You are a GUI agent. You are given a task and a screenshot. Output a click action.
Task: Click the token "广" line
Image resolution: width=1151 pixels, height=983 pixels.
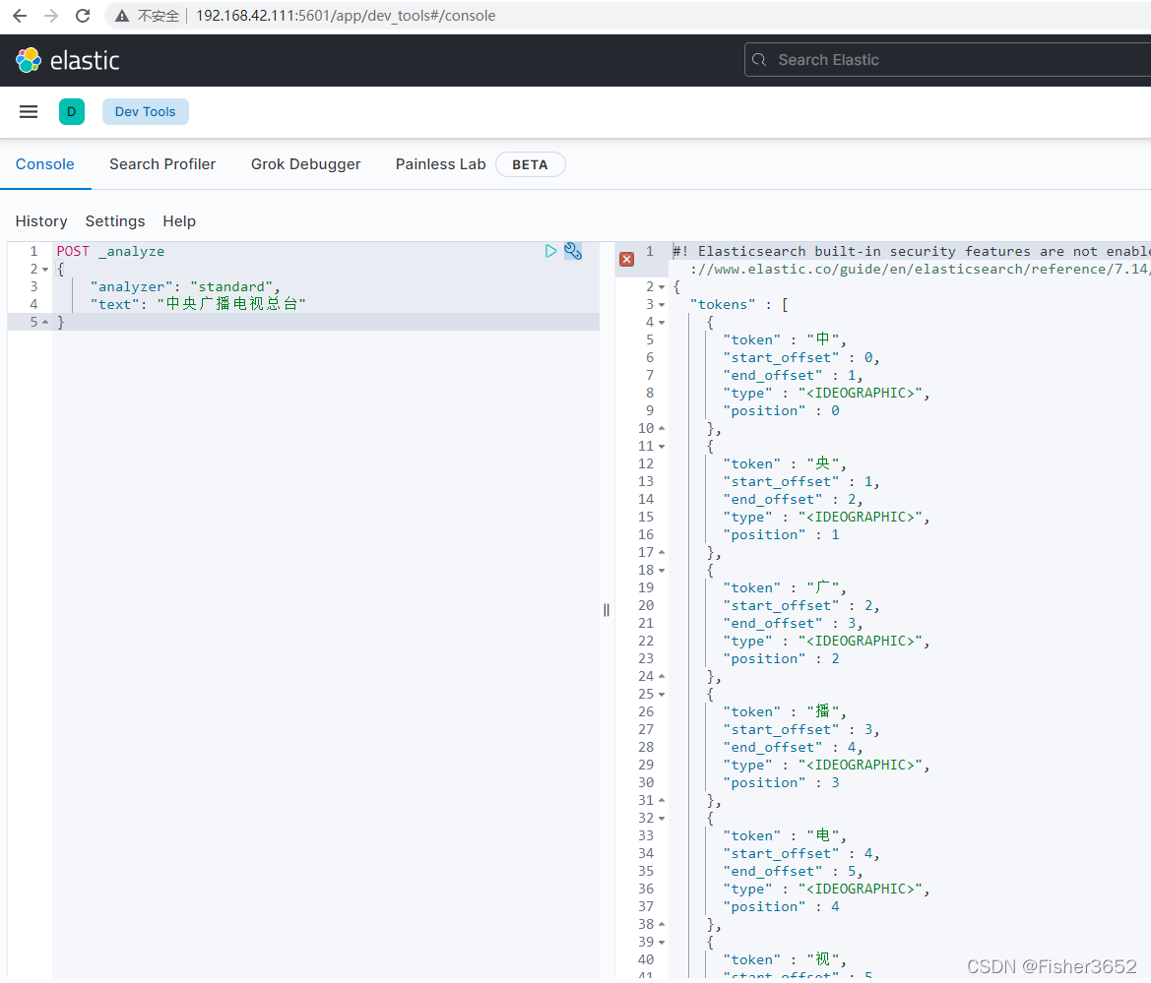point(785,587)
